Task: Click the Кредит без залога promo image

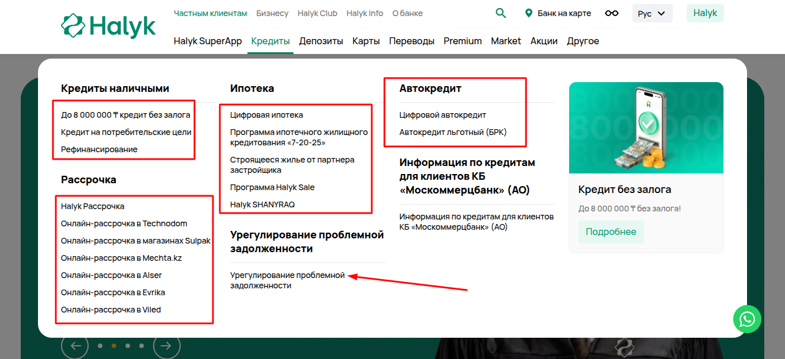Action: [x=646, y=128]
